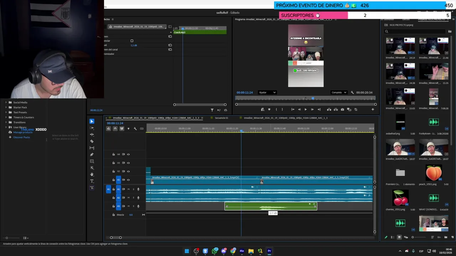
Task: Click the timeline wrench settings icon
Action: pos(135,129)
